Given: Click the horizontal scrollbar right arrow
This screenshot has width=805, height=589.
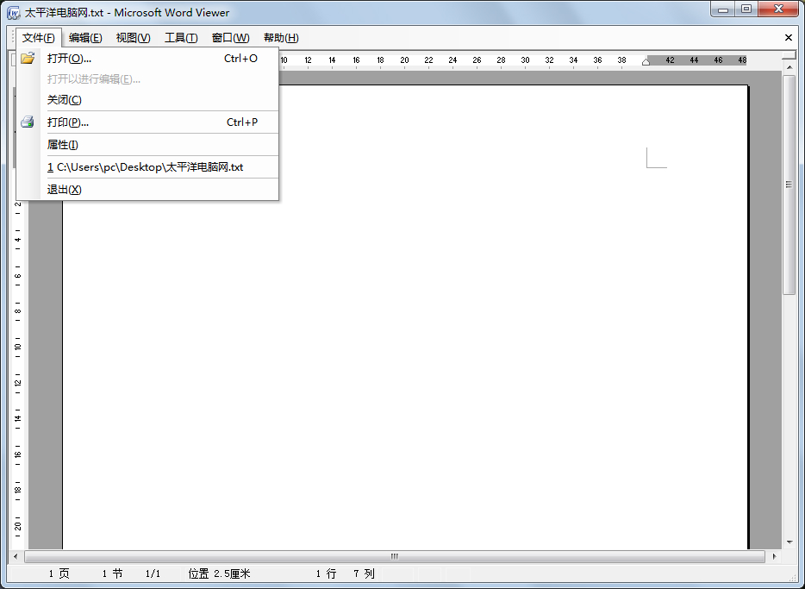Looking at the screenshot, I should click(x=774, y=556).
